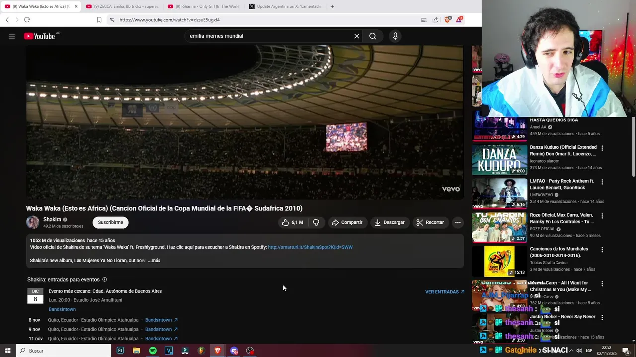
Task: Run search with the magnifier button
Action: 373,36
